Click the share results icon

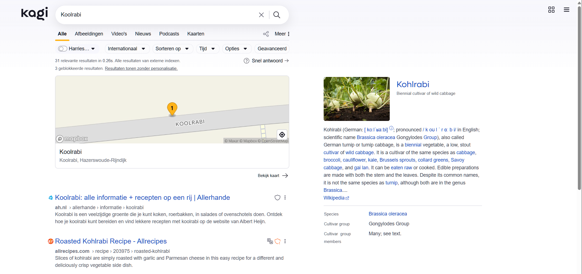(x=266, y=34)
